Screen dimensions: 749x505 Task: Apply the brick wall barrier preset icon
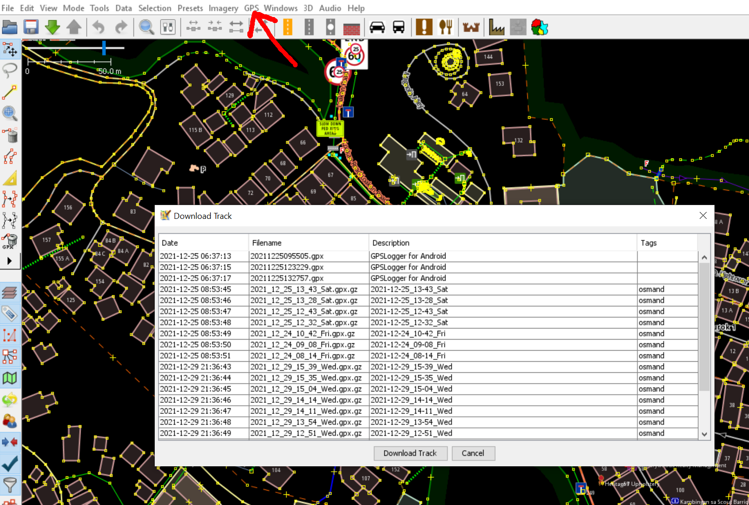coord(351,27)
